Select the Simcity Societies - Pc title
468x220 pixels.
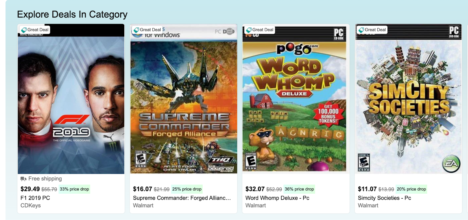[384, 198]
